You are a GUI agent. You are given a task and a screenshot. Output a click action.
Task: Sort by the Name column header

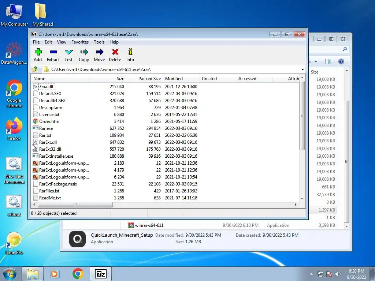(60, 79)
